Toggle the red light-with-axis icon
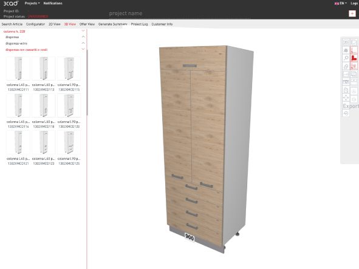Image resolution: width=359 pixels, height=269 pixels. click(354, 66)
